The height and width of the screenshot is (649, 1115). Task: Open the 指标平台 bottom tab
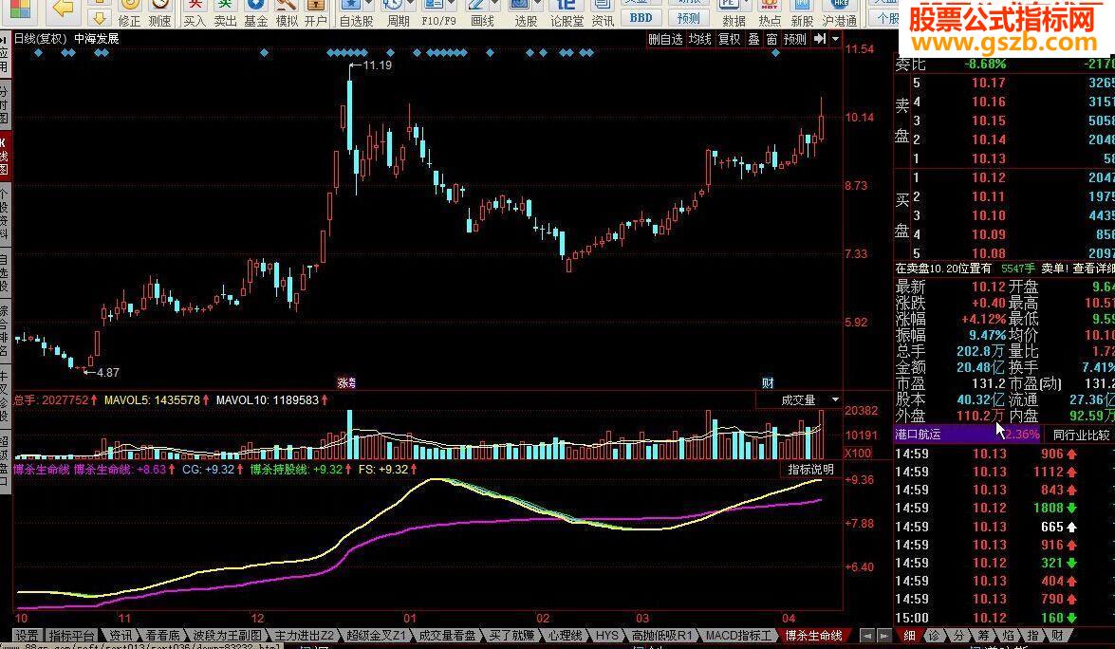[x=71, y=636]
